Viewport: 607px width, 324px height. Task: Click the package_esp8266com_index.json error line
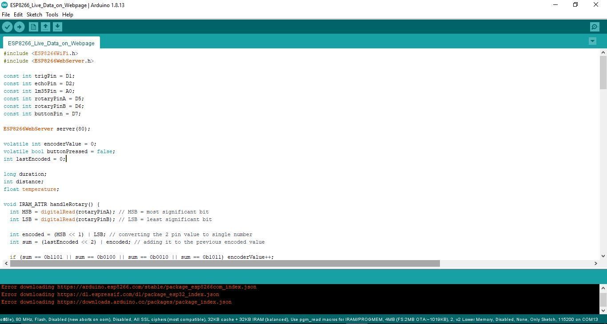[x=129, y=287]
